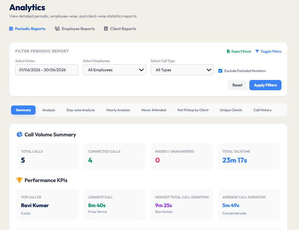Toggle Exclude Excluded Numbers checkbox
Image resolution: width=299 pixels, height=230 pixels.
pyautogui.click(x=220, y=71)
